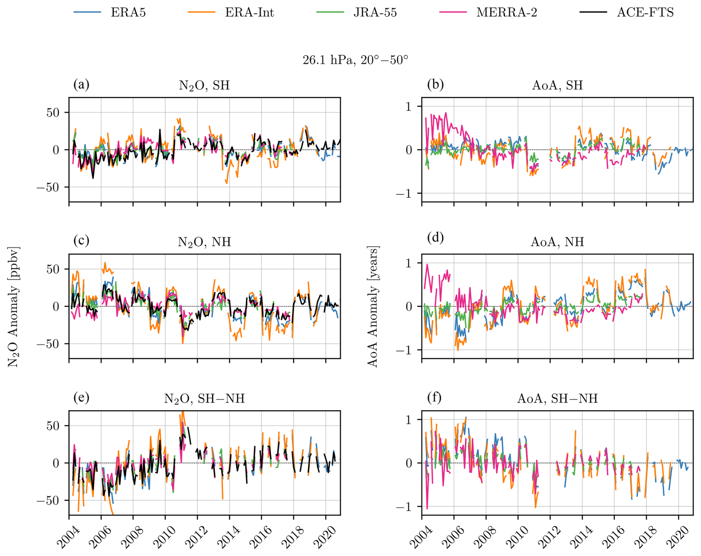This screenshot has width=701, height=556.
Task: Select the MERRA-2 legend label text
Action: coord(506,13)
